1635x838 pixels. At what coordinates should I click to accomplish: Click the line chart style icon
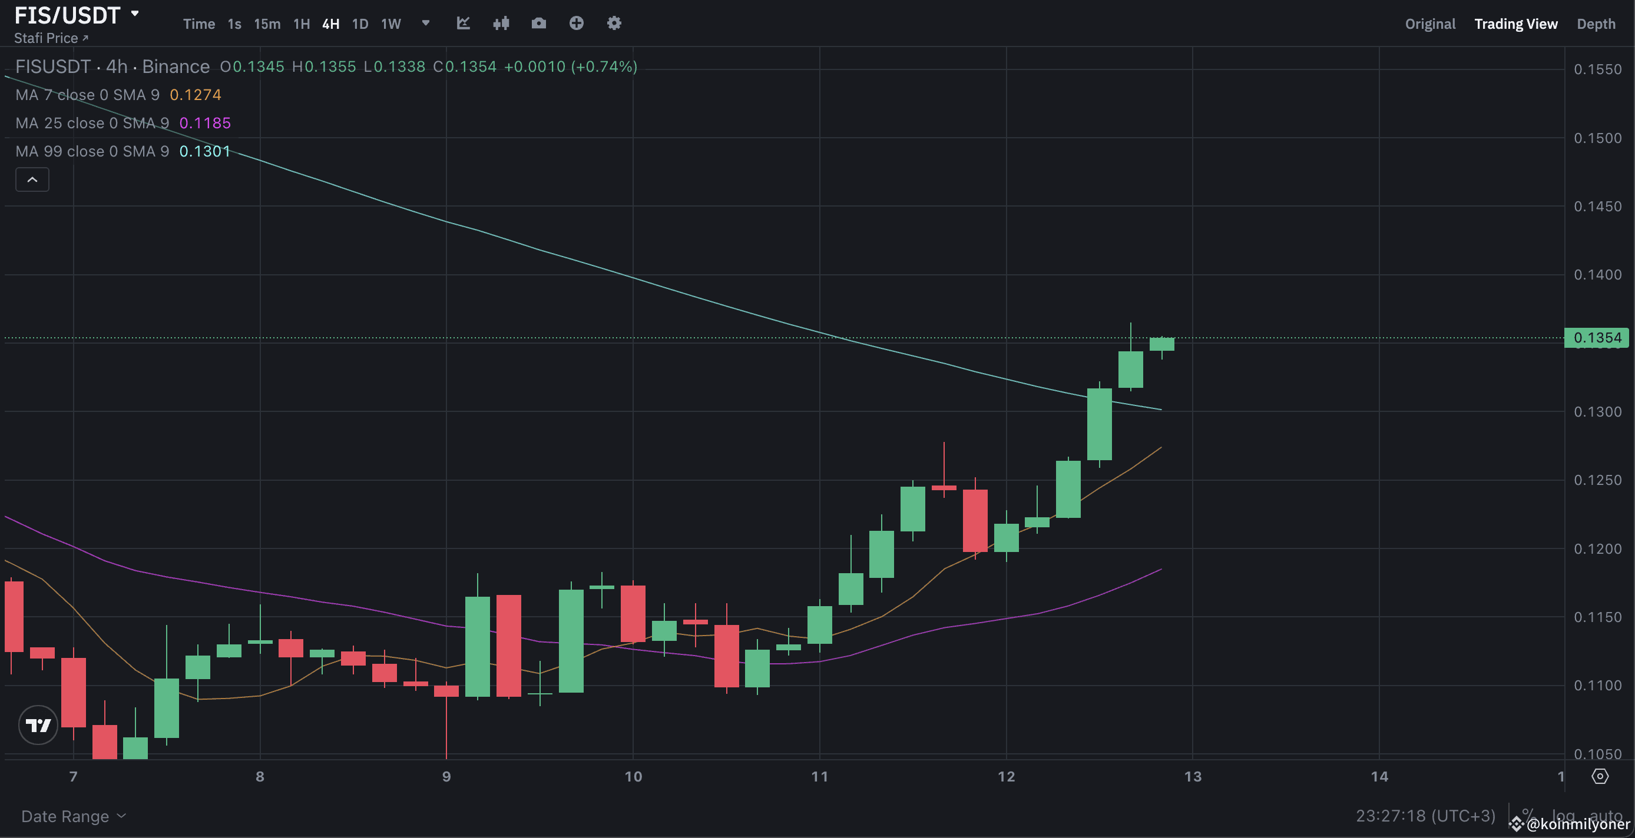[x=464, y=24]
